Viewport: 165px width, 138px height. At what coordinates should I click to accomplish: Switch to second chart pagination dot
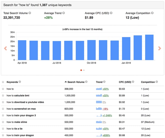(x=84, y=70)
